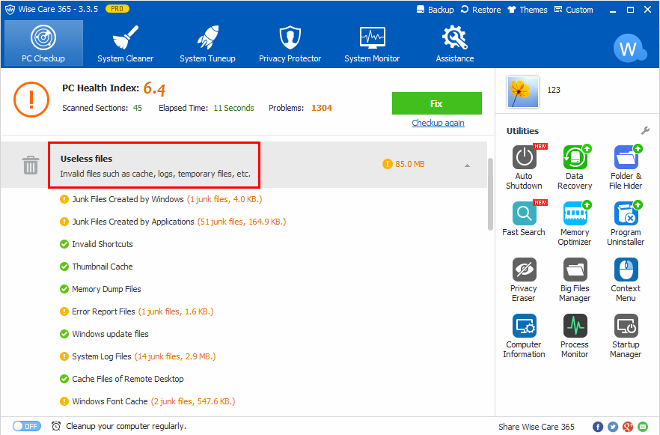Open the Memory Optimizer utility
Image resolution: width=660 pixels, height=435 pixels.
click(x=575, y=223)
